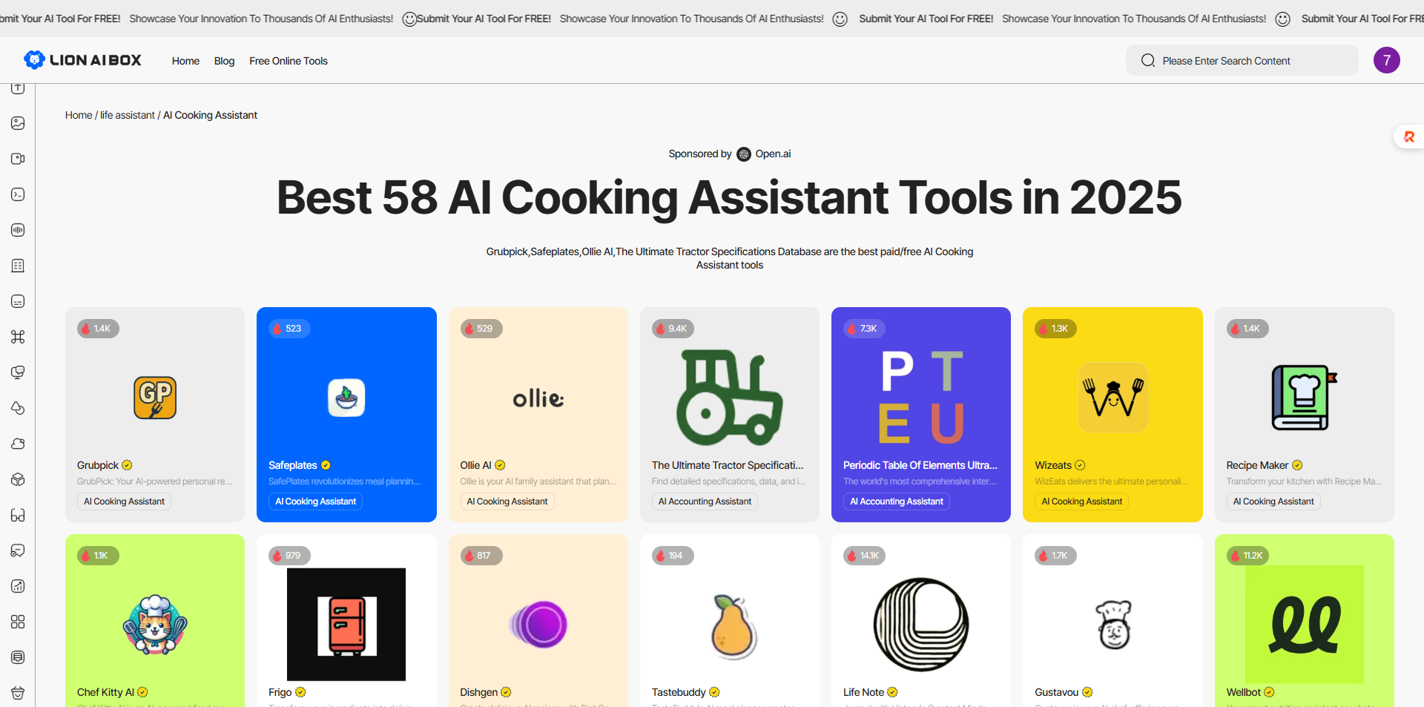Click the floating red widget icon at right edge
Image resolution: width=1424 pixels, height=707 pixels.
(1409, 137)
